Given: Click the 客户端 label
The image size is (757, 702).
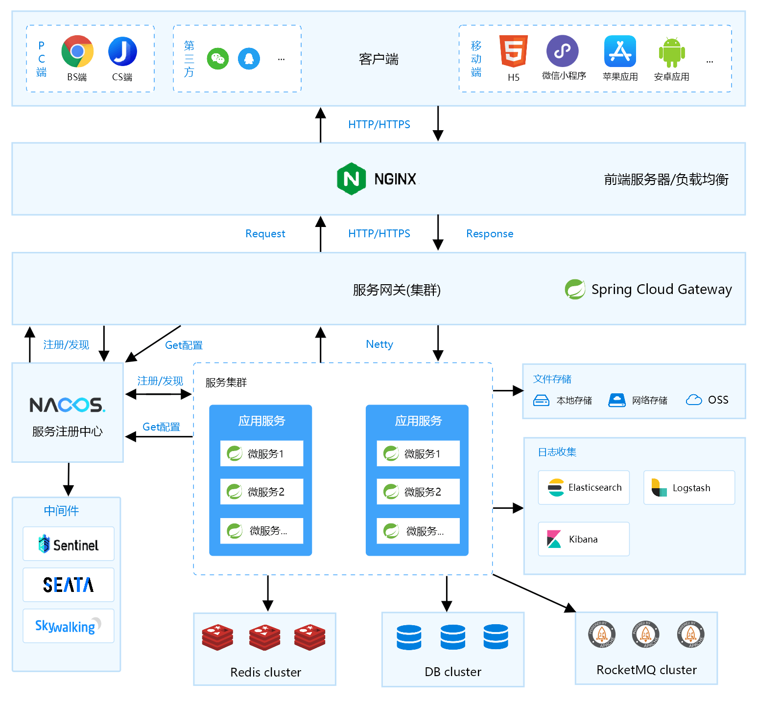Looking at the screenshot, I should (378, 59).
